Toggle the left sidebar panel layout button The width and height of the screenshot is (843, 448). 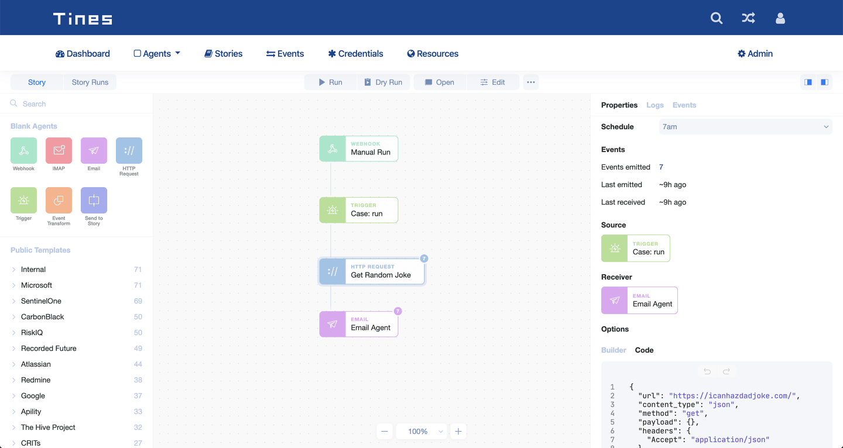[x=808, y=82]
